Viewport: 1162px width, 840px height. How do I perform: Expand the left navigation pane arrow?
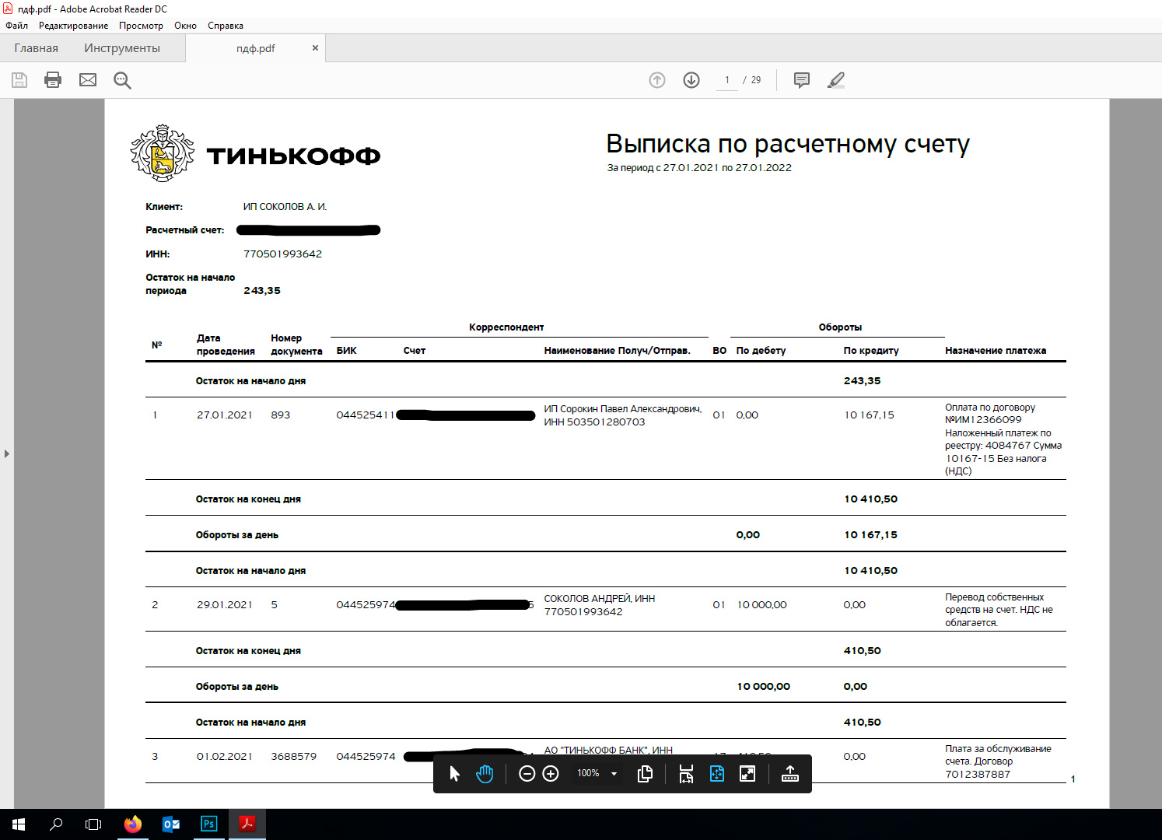(7, 453)
